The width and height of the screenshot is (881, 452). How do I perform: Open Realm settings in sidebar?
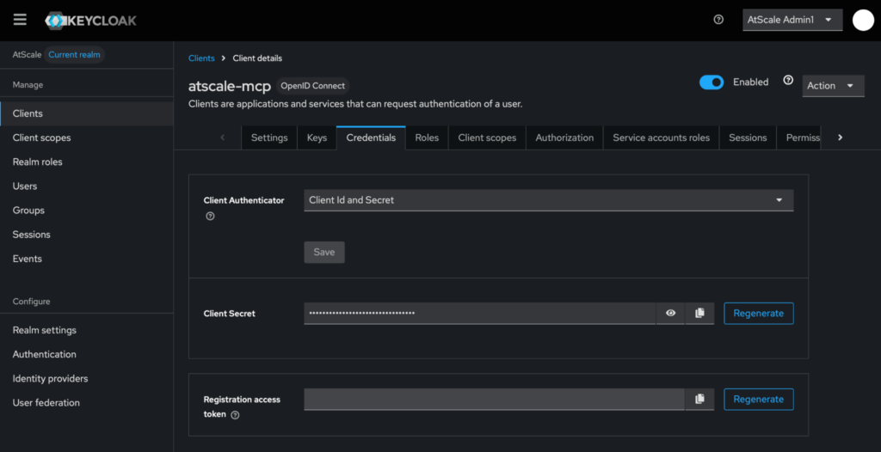pos(87,330)
